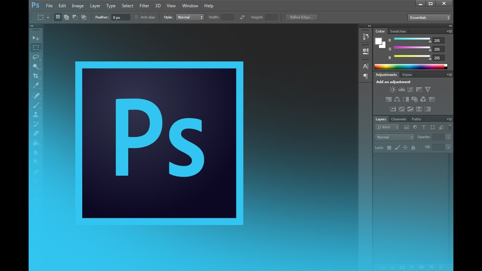Screen dimensions: 482x271
Task: Add a Brightness/Contrast adjustment
Action: (x=393, y=90)
